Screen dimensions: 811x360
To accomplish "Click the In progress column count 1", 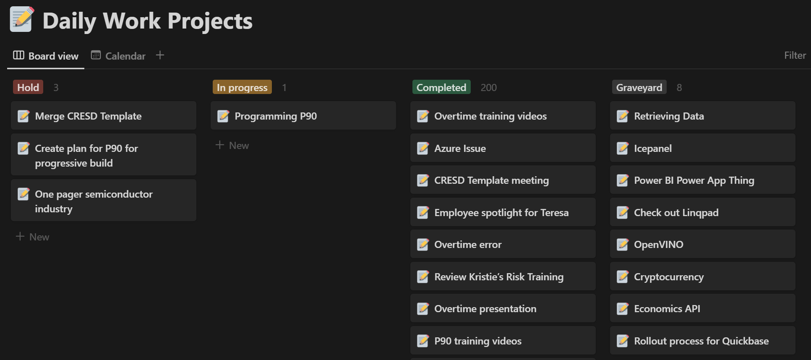I will click(284, 87).
